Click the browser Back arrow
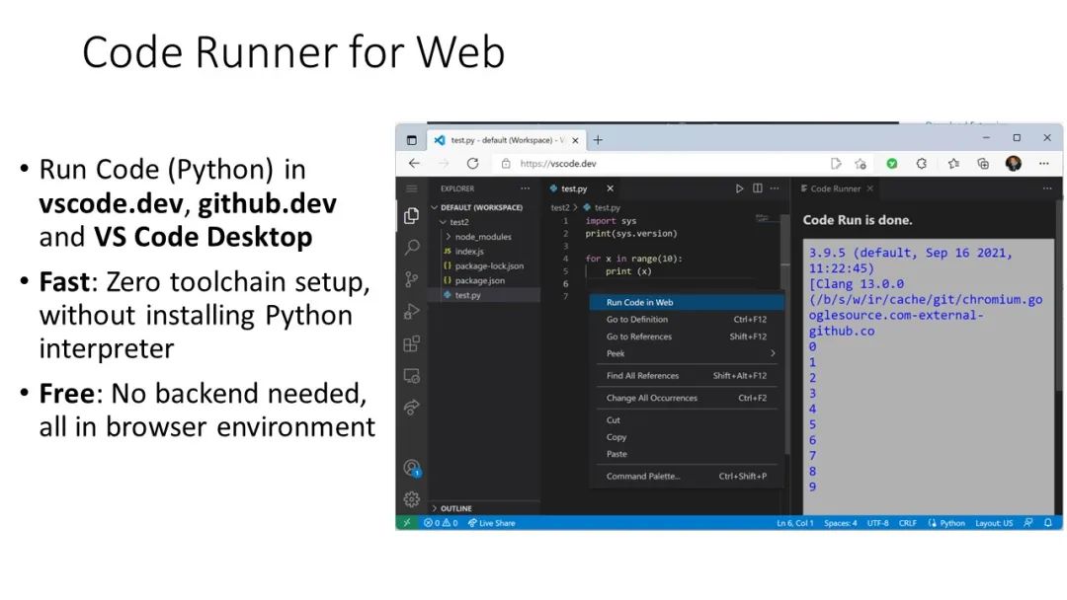Screen dimensions: 1067x600 click(414, 163)
